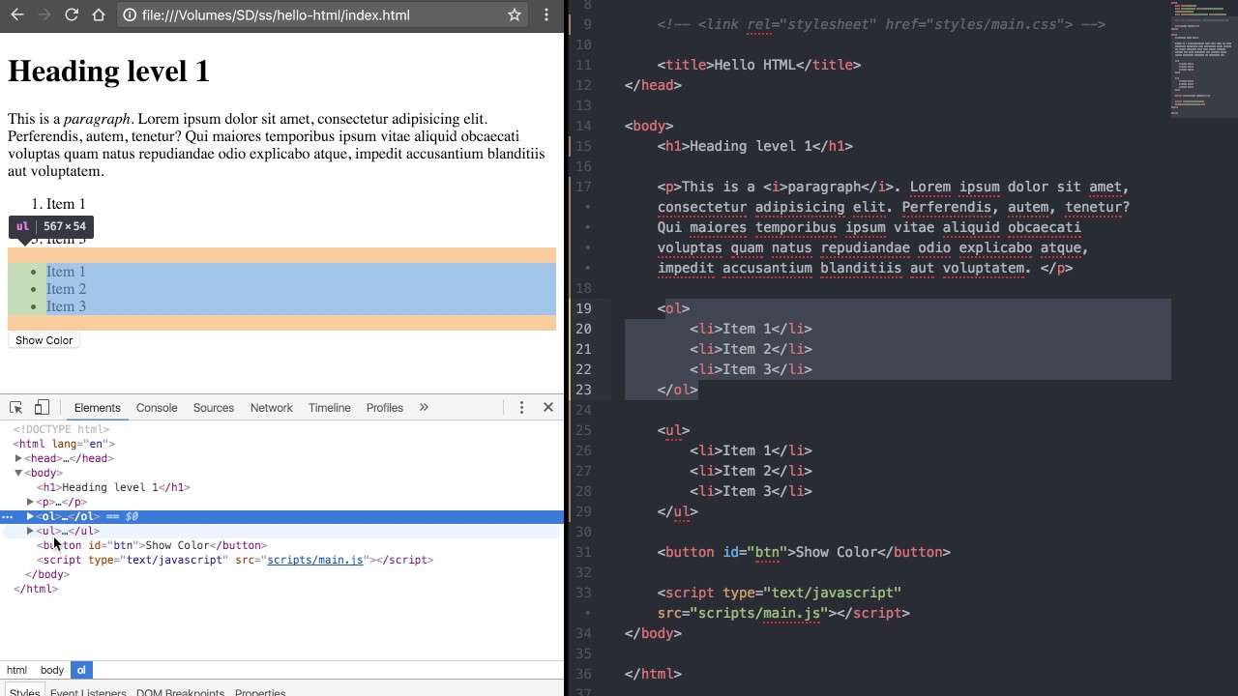Select the closing html tag row
1238x696 pixels.
36,589
